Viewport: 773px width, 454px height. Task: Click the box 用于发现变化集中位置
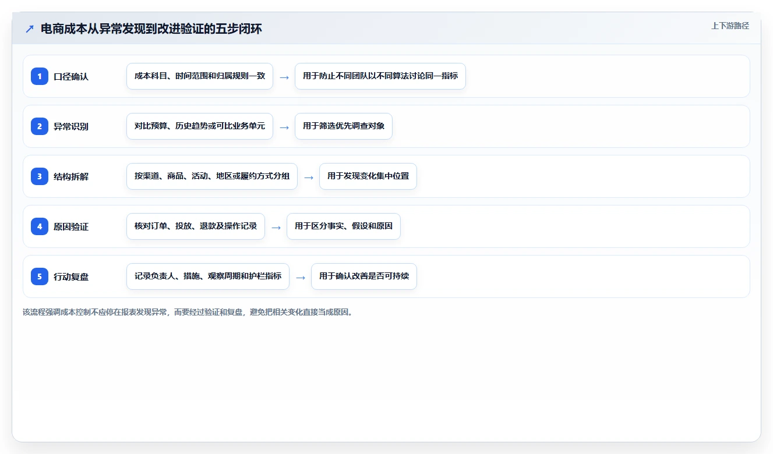[x=368, y=176]
